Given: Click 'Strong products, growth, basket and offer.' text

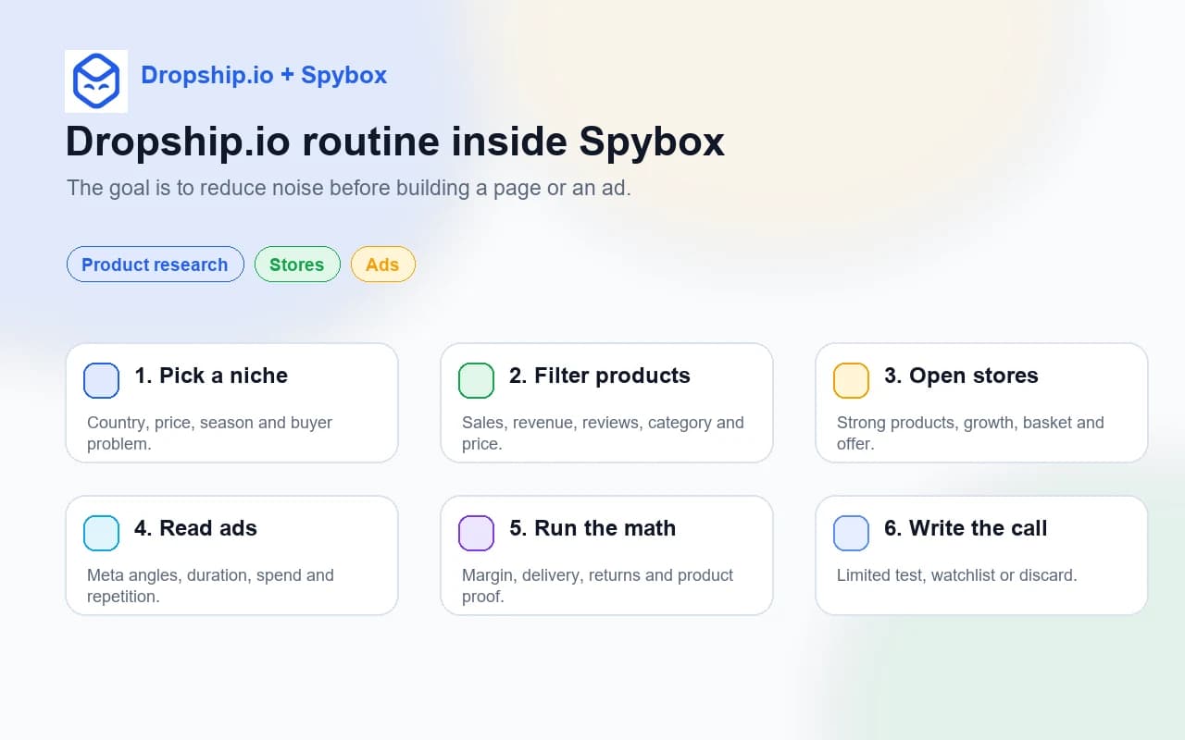Looking at the screenshot, I should point(970,433).
